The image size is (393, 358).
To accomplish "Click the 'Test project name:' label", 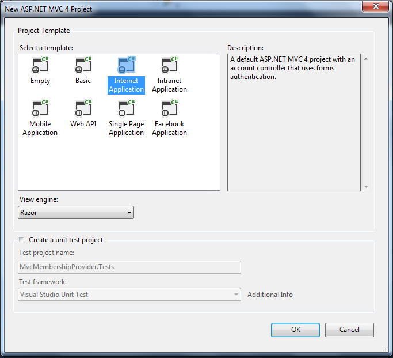I will click(x=47, y=253).
